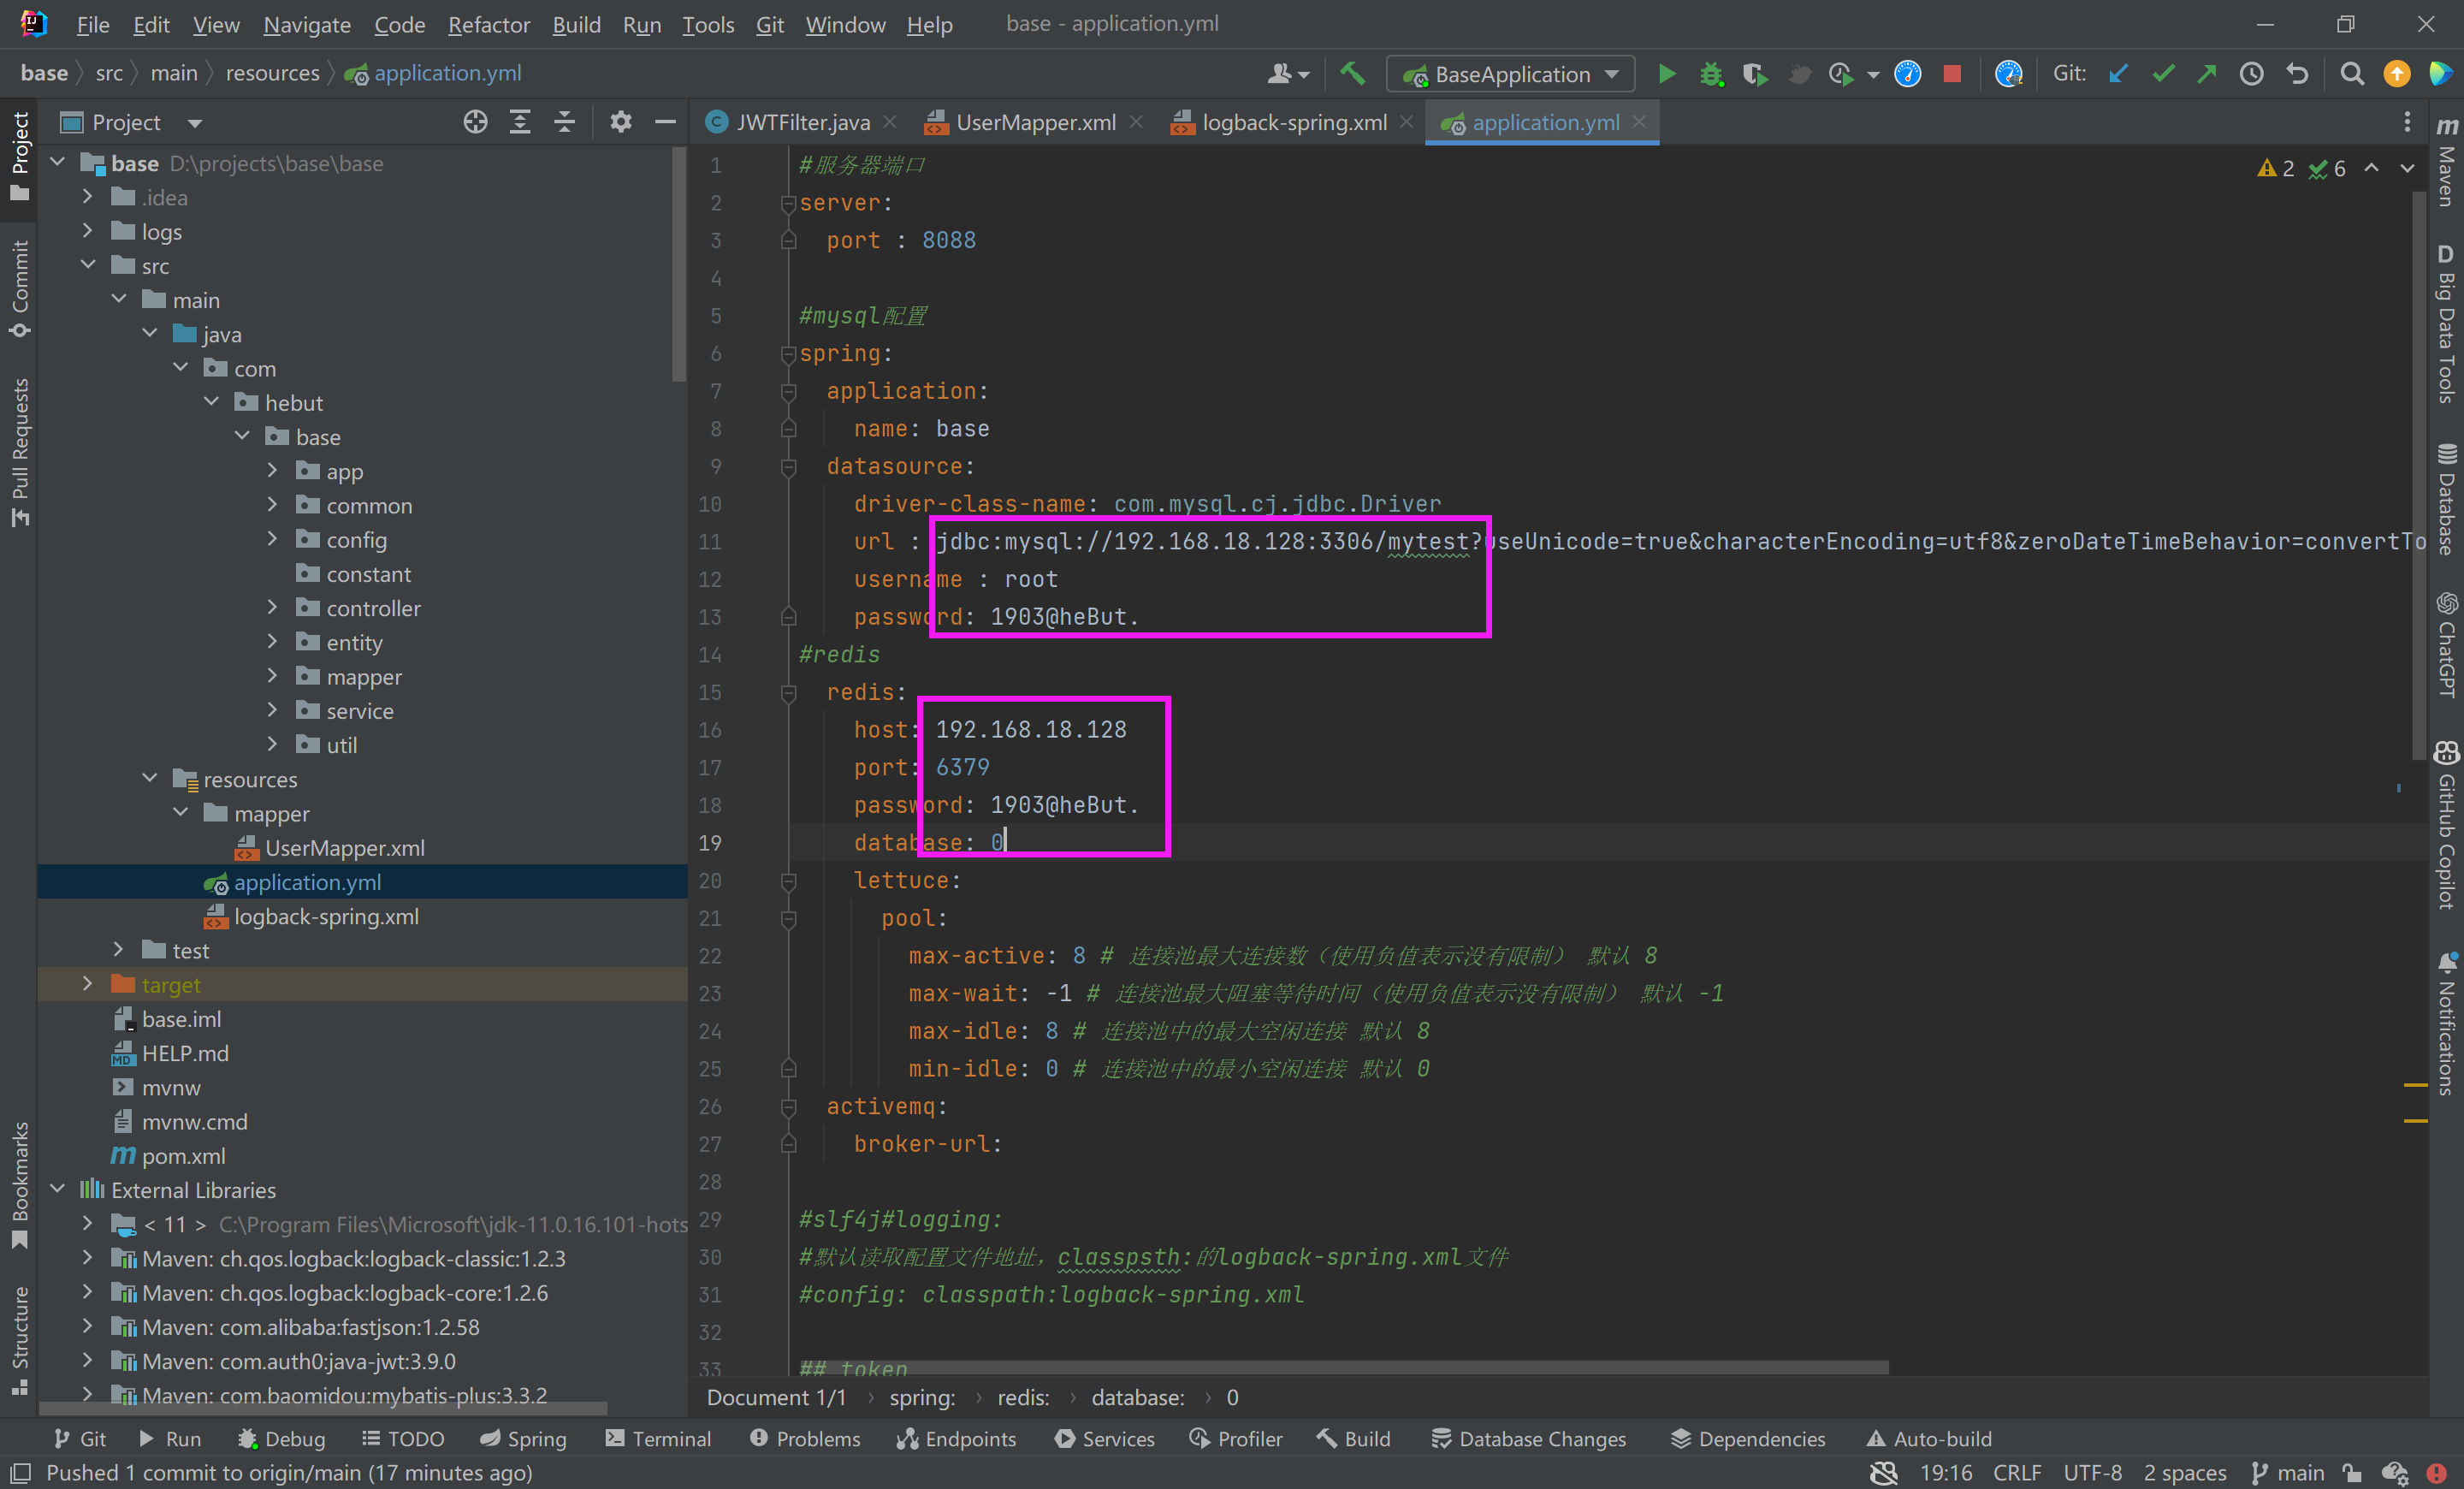The width and height of the screenshot is (2464, 1489).
Task: Start BaseApplication in debug mode
Action: click(1711, 73)
